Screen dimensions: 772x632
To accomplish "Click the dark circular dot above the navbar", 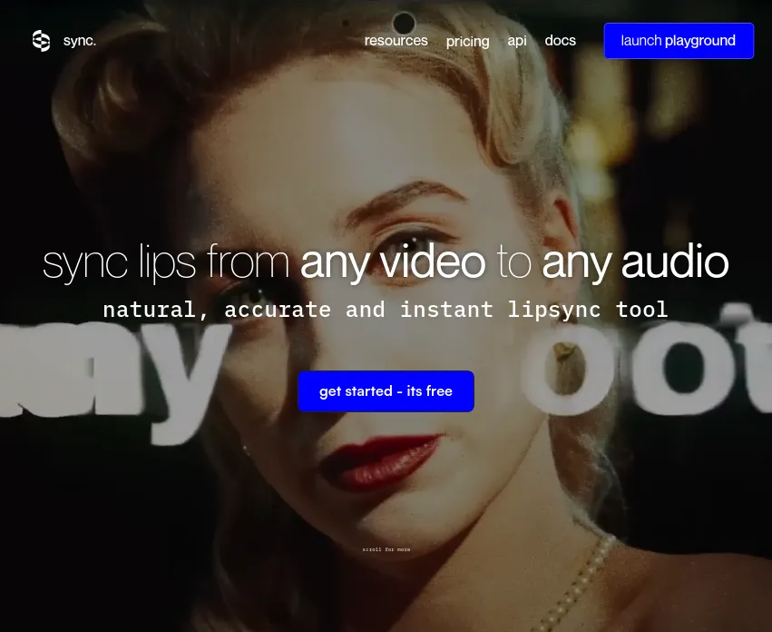I will (x=403, y=23).
